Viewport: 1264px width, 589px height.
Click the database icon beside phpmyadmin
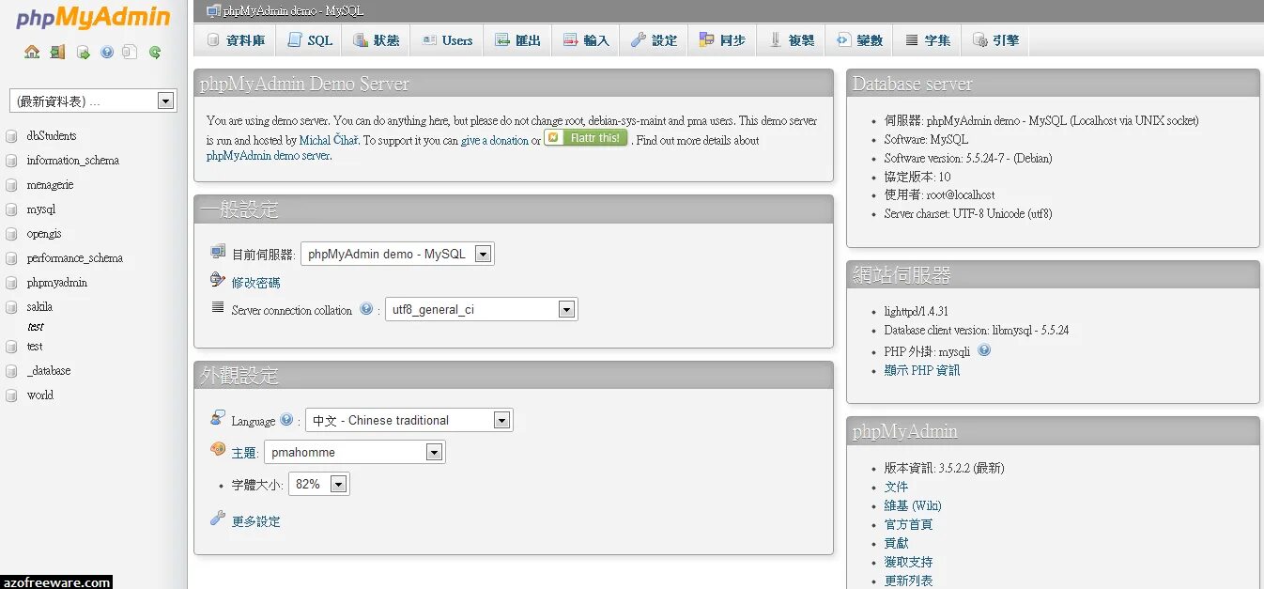click(11, 283)
